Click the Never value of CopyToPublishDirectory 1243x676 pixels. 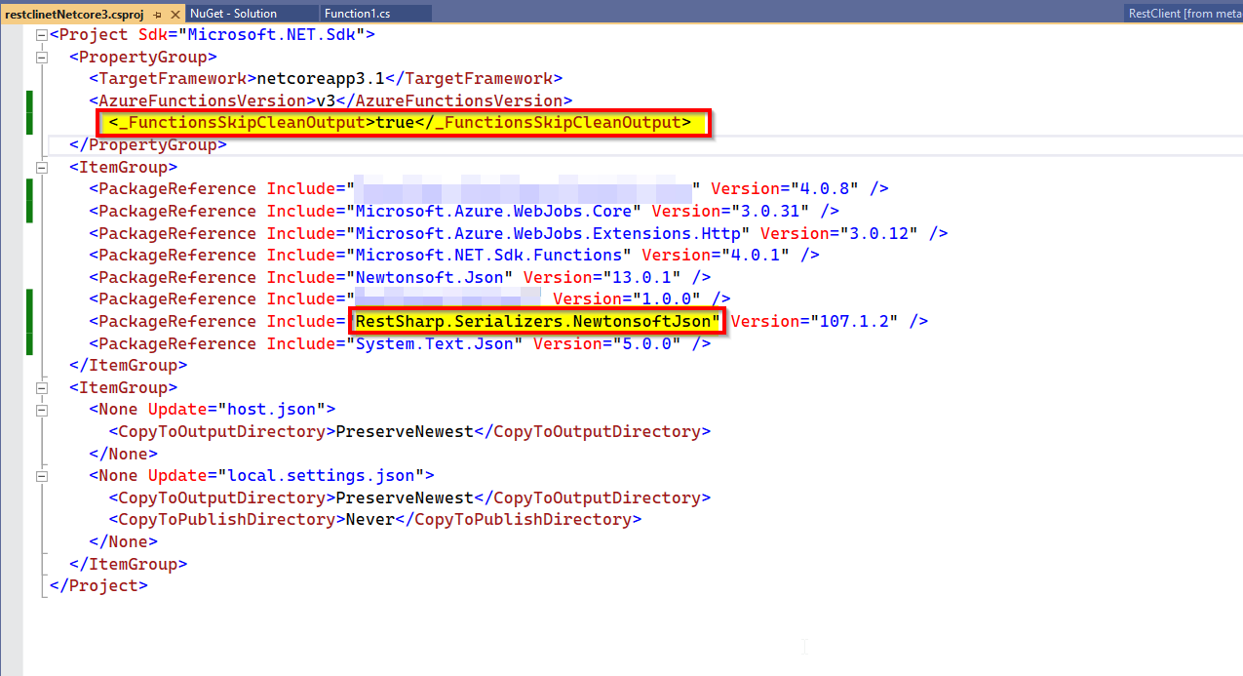pyautogui.click(x=370, y=520)
